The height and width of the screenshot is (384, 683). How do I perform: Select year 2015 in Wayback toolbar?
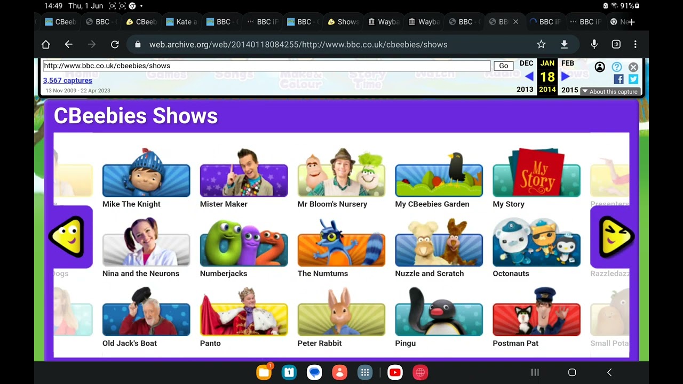[569, 90]
